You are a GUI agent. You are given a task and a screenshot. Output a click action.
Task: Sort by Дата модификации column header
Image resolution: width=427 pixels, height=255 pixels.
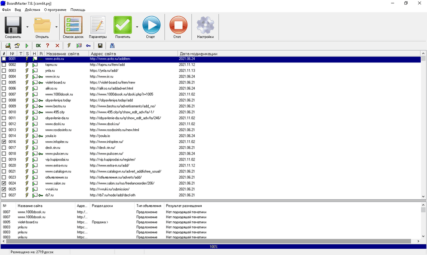click(x=198, y=54)
